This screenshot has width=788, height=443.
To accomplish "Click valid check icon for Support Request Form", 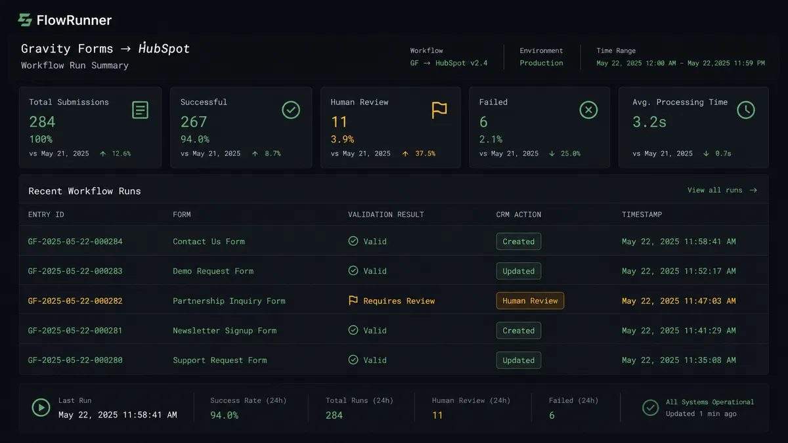I will (353, 360).
